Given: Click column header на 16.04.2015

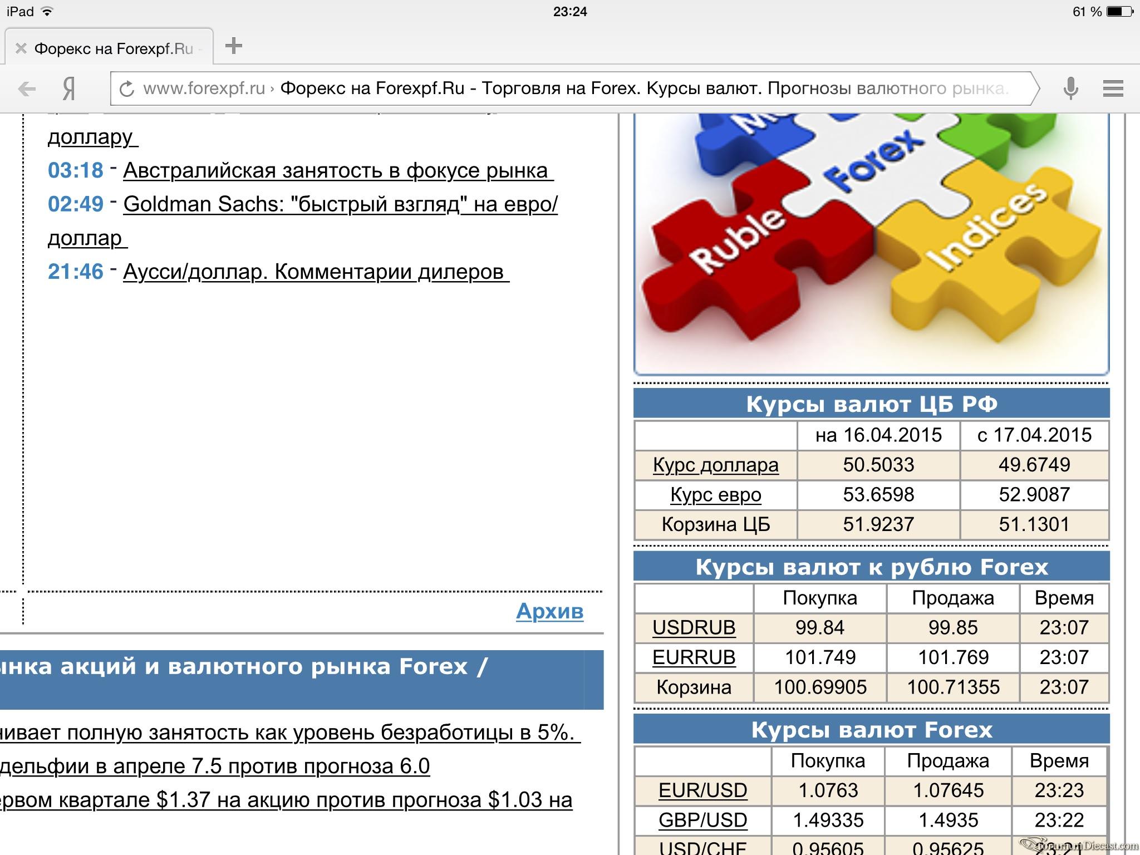Looking at the screenshot, I should [878, 435].
